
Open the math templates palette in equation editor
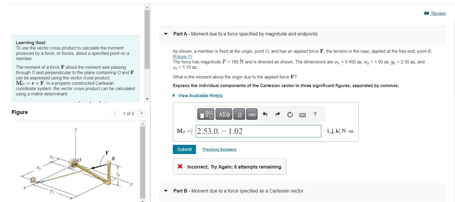coord(206,114)
